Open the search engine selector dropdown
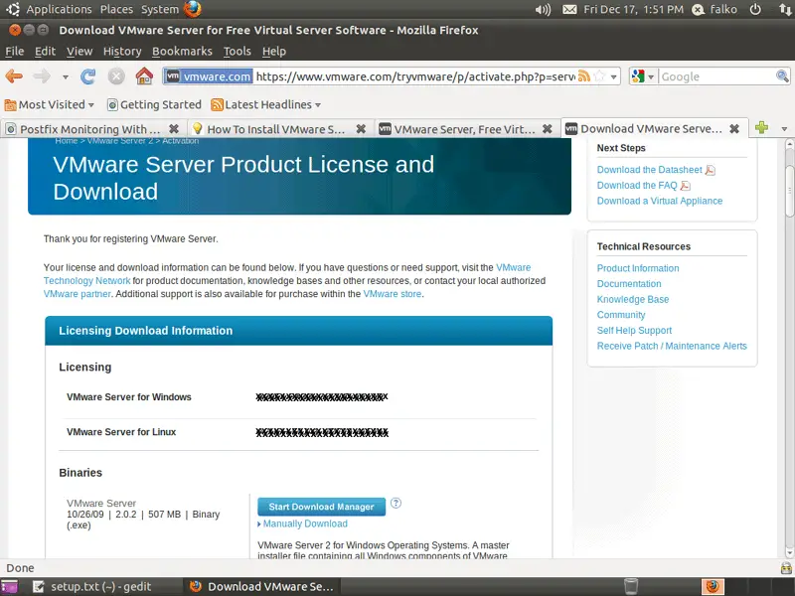 (x=642, y=76)
